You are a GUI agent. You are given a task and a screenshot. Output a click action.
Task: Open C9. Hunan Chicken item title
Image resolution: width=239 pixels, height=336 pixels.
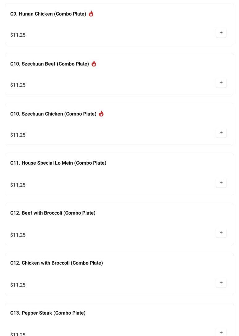pyautogui.click(x=48, y=14)
